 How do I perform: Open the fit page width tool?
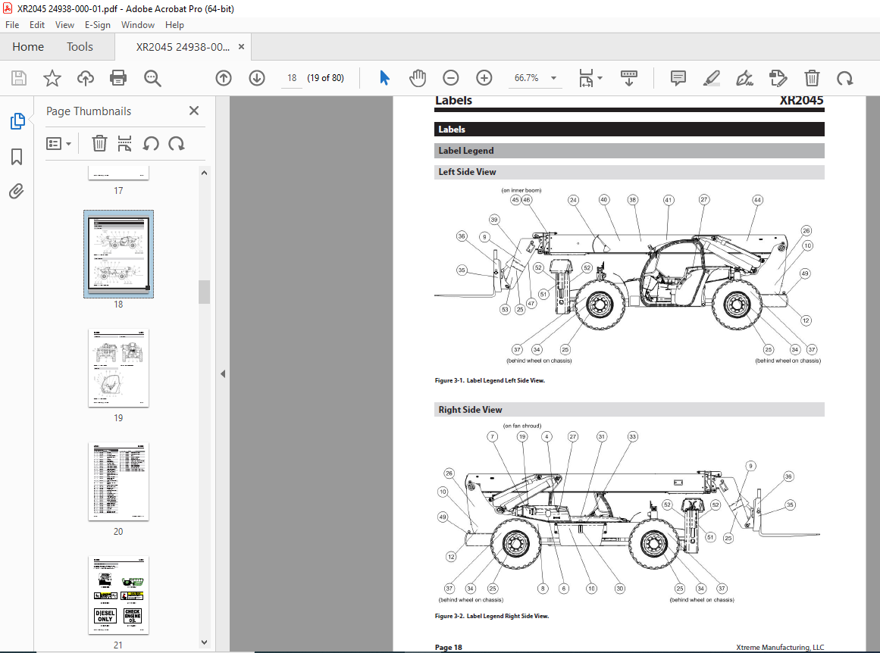pos(586,78)
